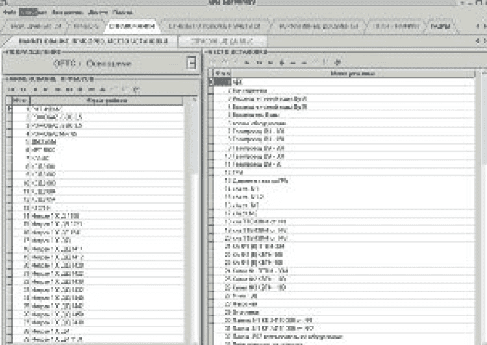The height and width of the screenshot is (345, 487).
Task: Click the refresh icon at end of left table navigator
Action: 136,89
